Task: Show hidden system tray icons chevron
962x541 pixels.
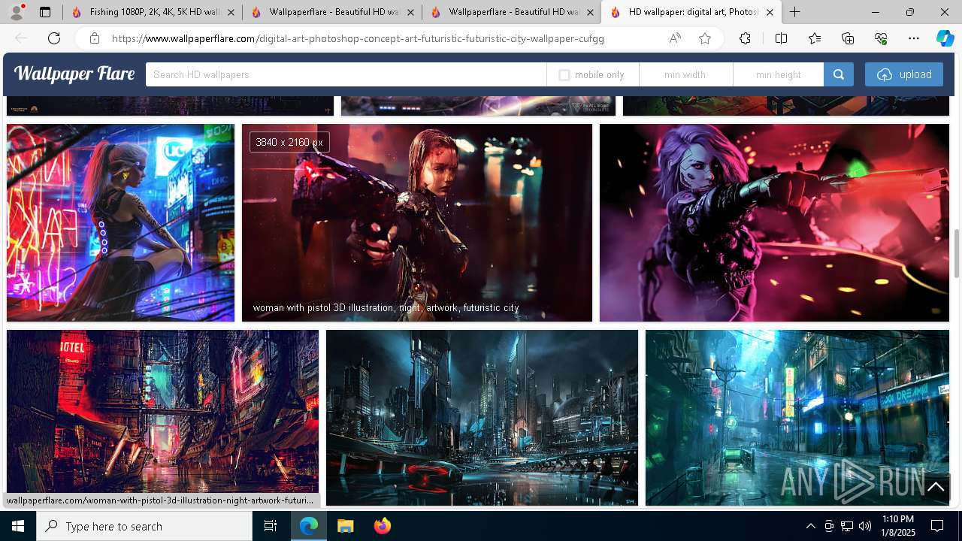Action: (810, 526)
